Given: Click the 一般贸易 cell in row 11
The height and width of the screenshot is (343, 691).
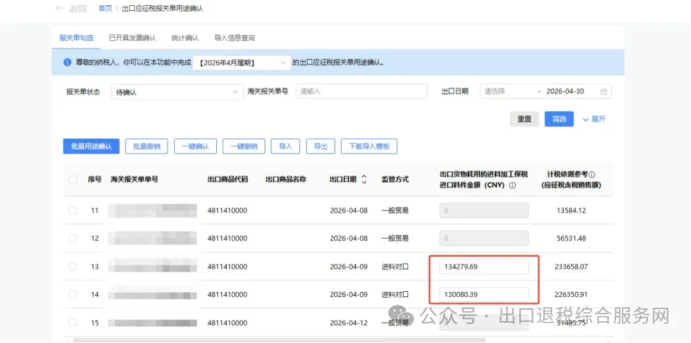Looking at the screenshot, I should (395, 211).
